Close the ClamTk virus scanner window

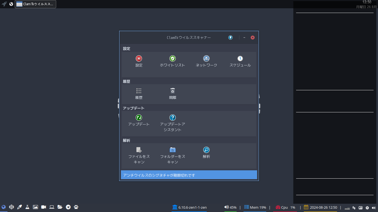click(x=253, y=38)
